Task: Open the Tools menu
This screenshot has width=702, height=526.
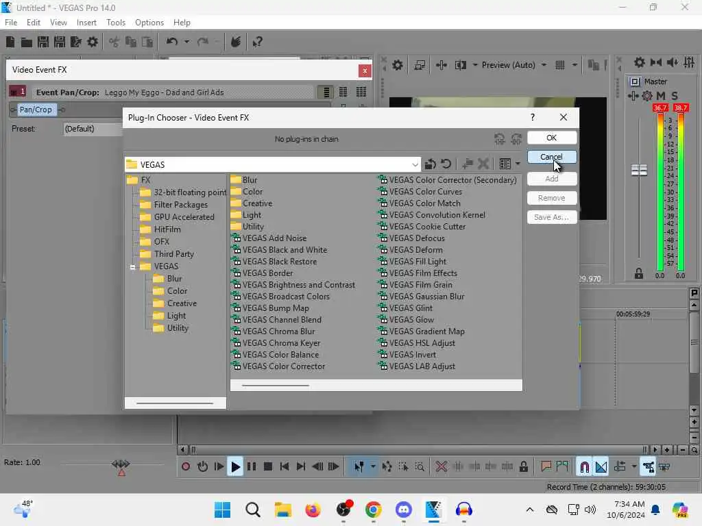Action: [x=116, y=23]
